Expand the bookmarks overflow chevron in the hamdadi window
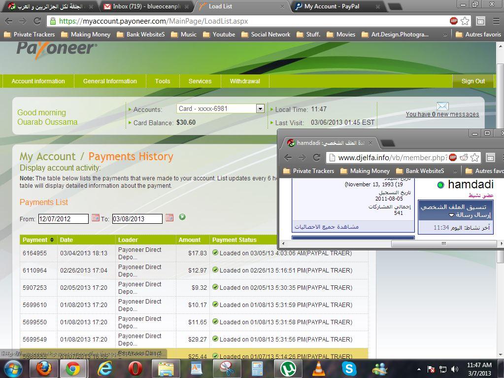The width and height of the screenshot is (504, 378). coord(455,172)
